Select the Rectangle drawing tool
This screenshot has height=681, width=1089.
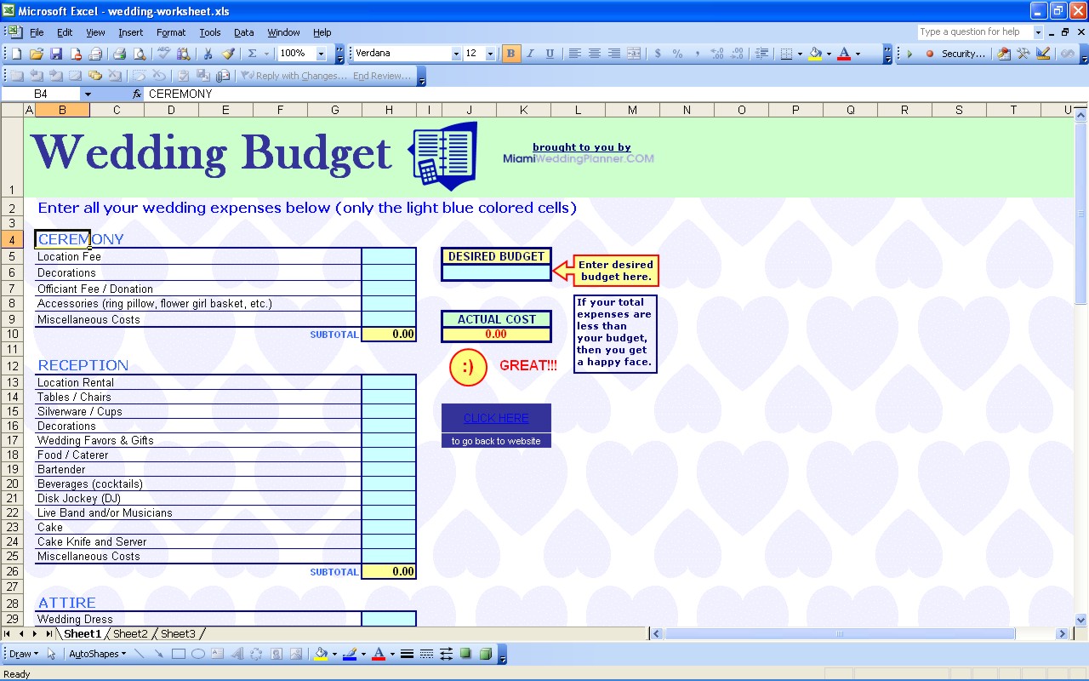179,654
